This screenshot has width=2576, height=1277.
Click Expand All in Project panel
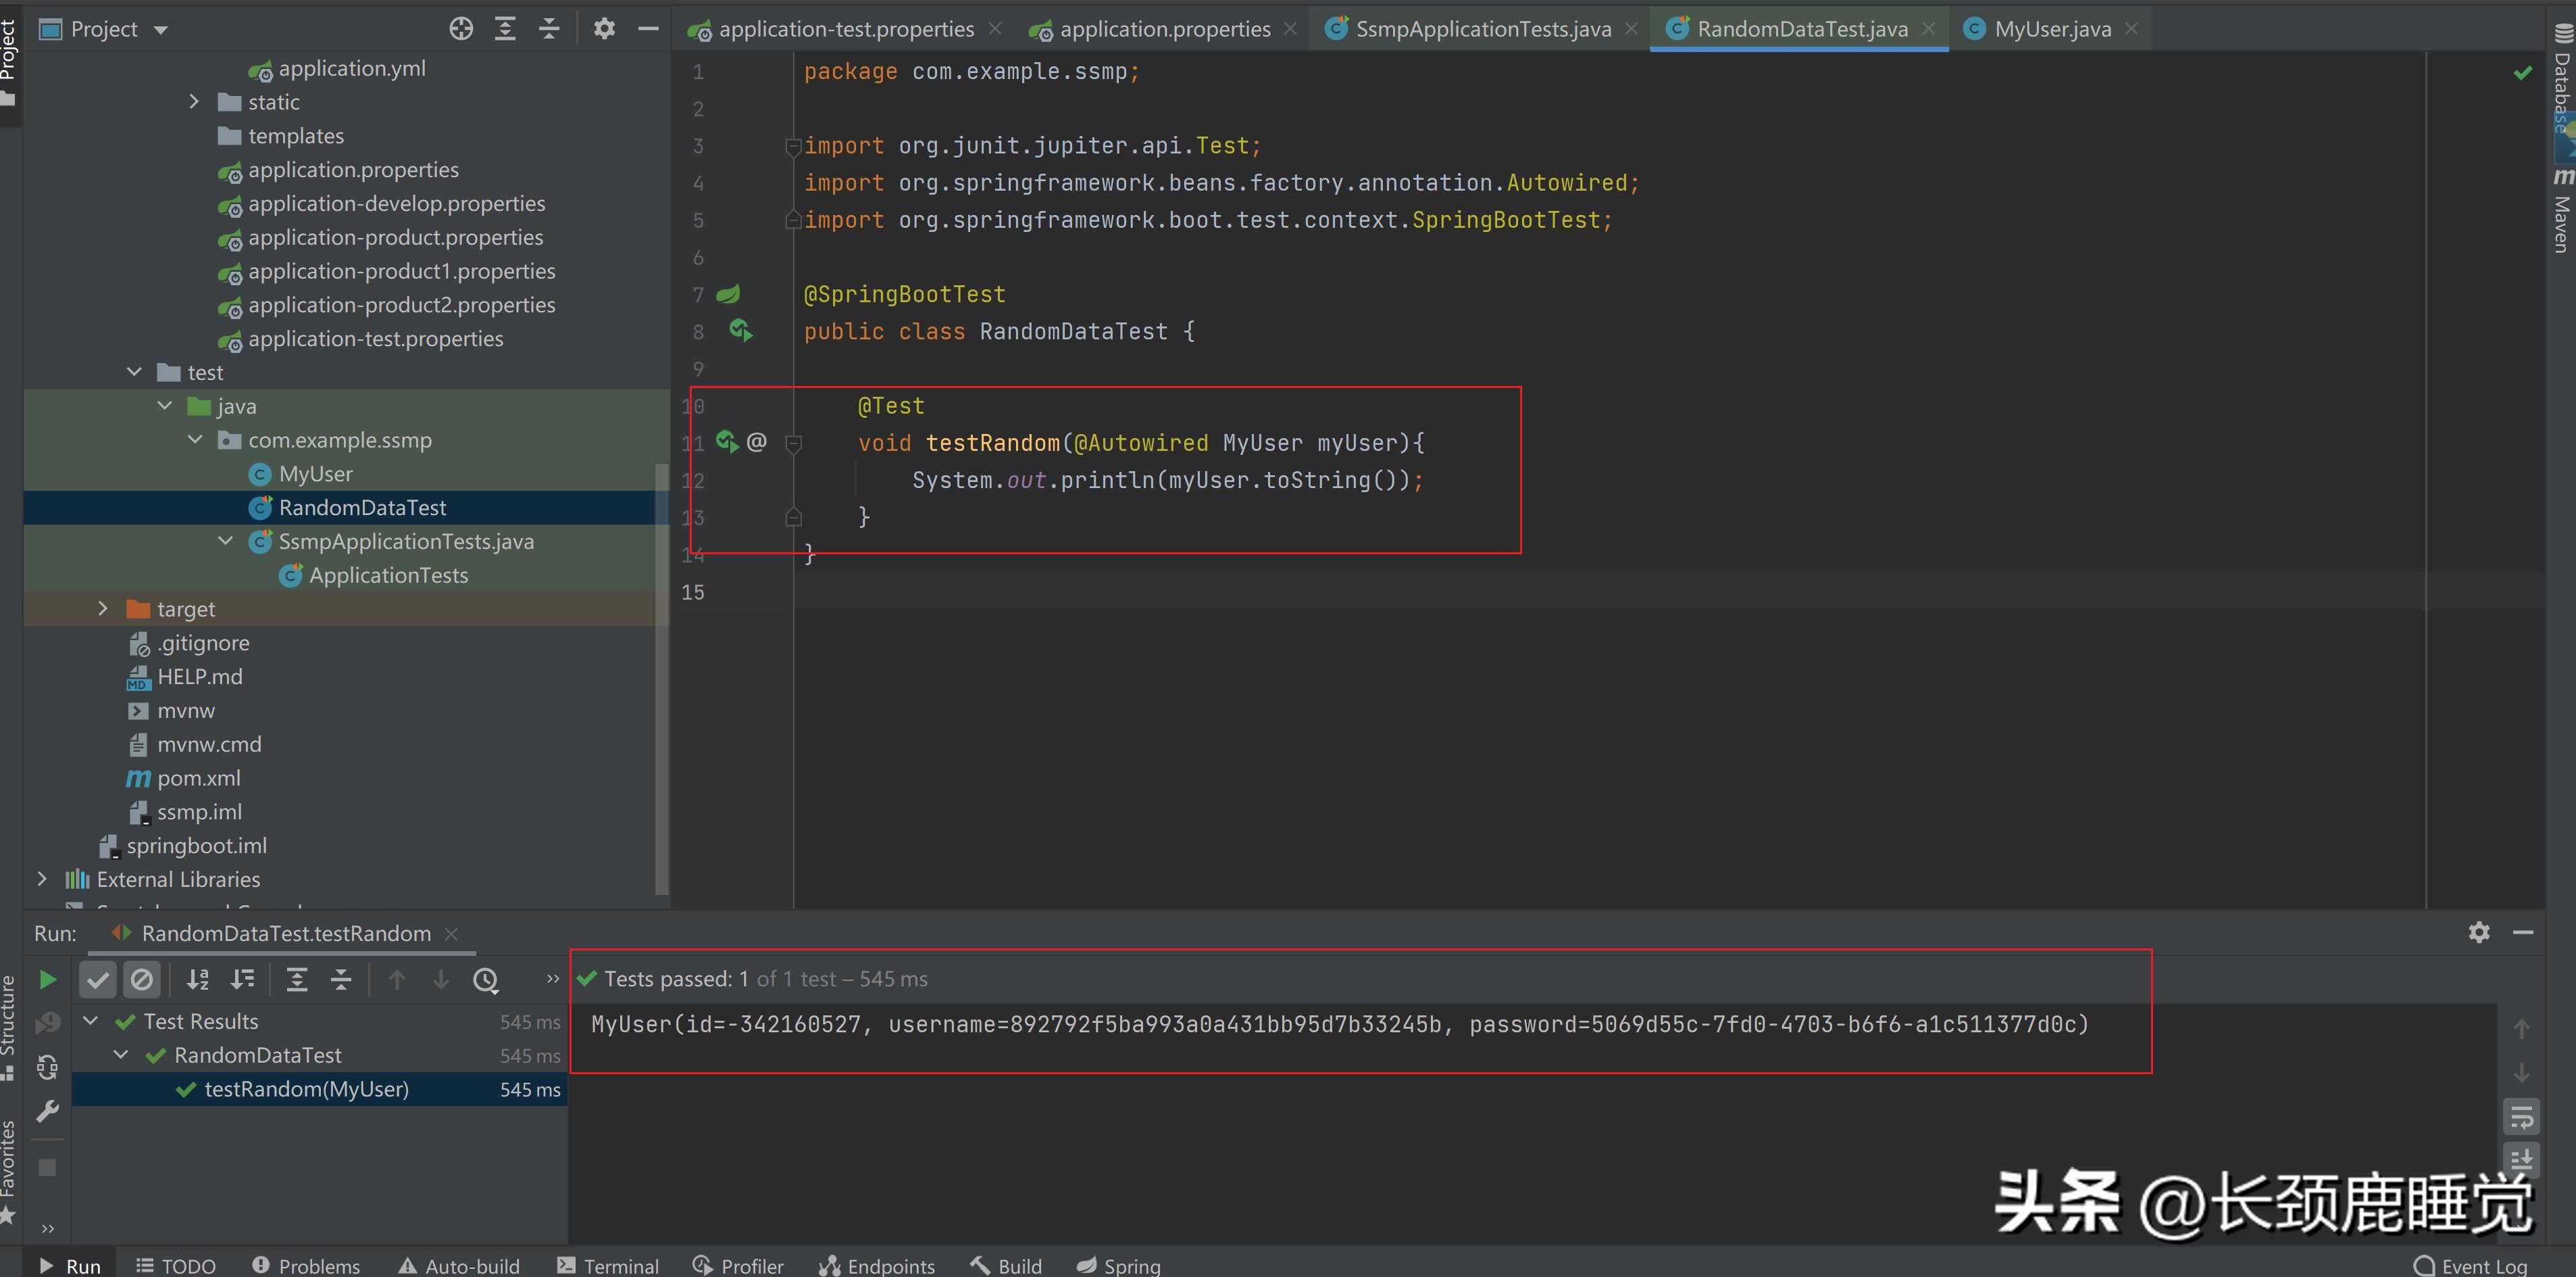pyautogui.click(x=505, y=29)
